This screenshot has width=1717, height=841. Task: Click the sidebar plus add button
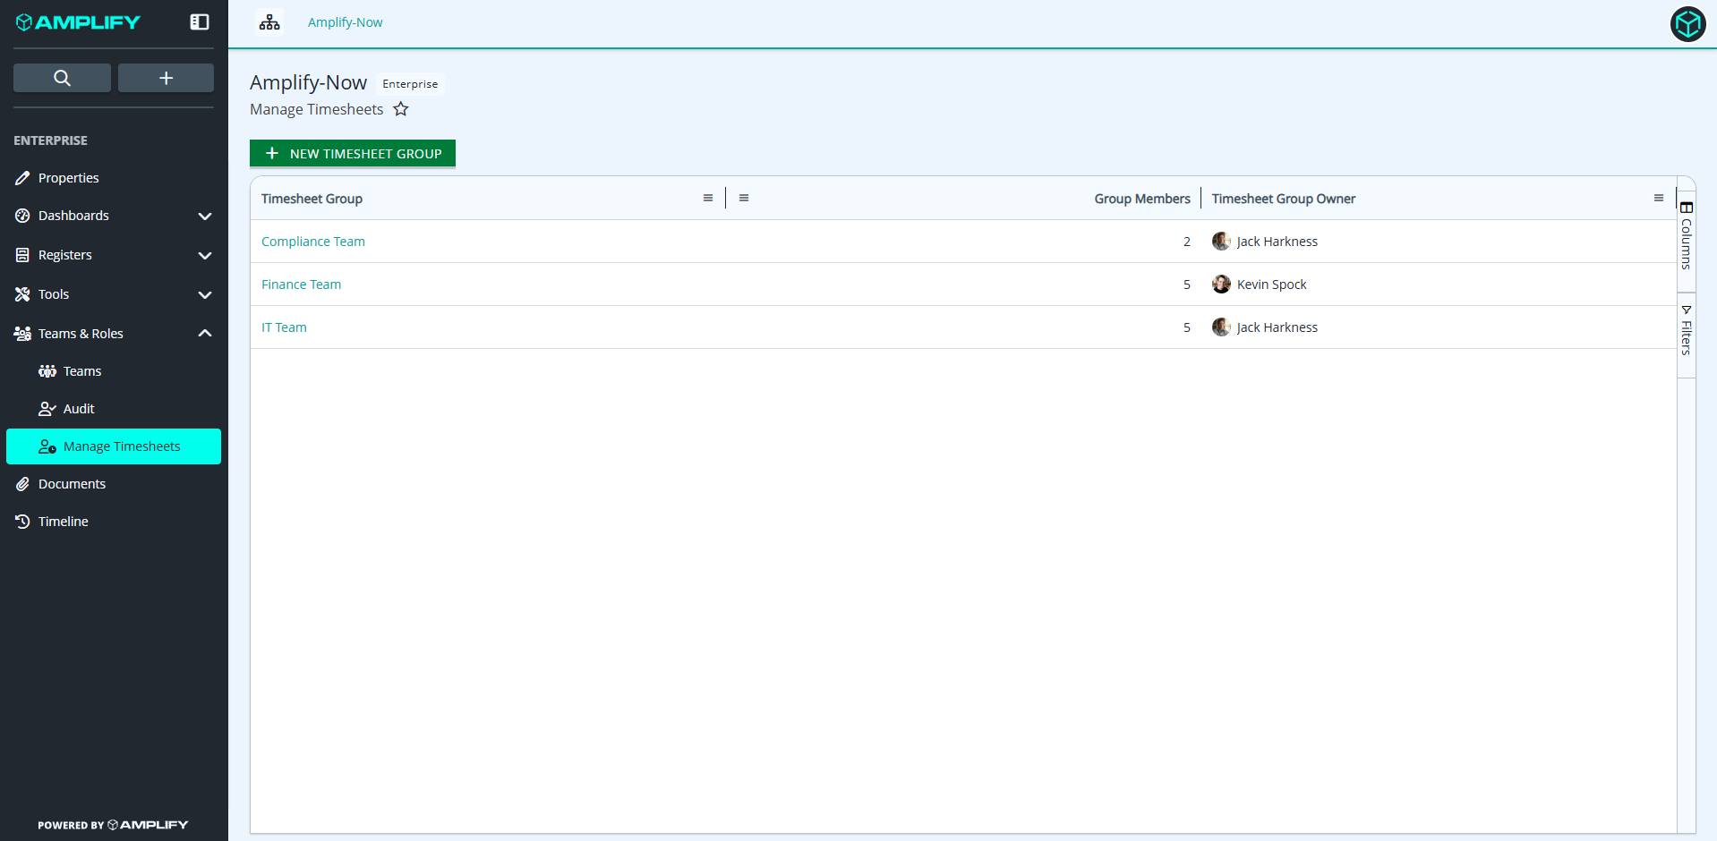166,78
